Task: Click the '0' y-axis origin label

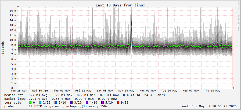Action: pyautogui.click(x=12, y=88)
